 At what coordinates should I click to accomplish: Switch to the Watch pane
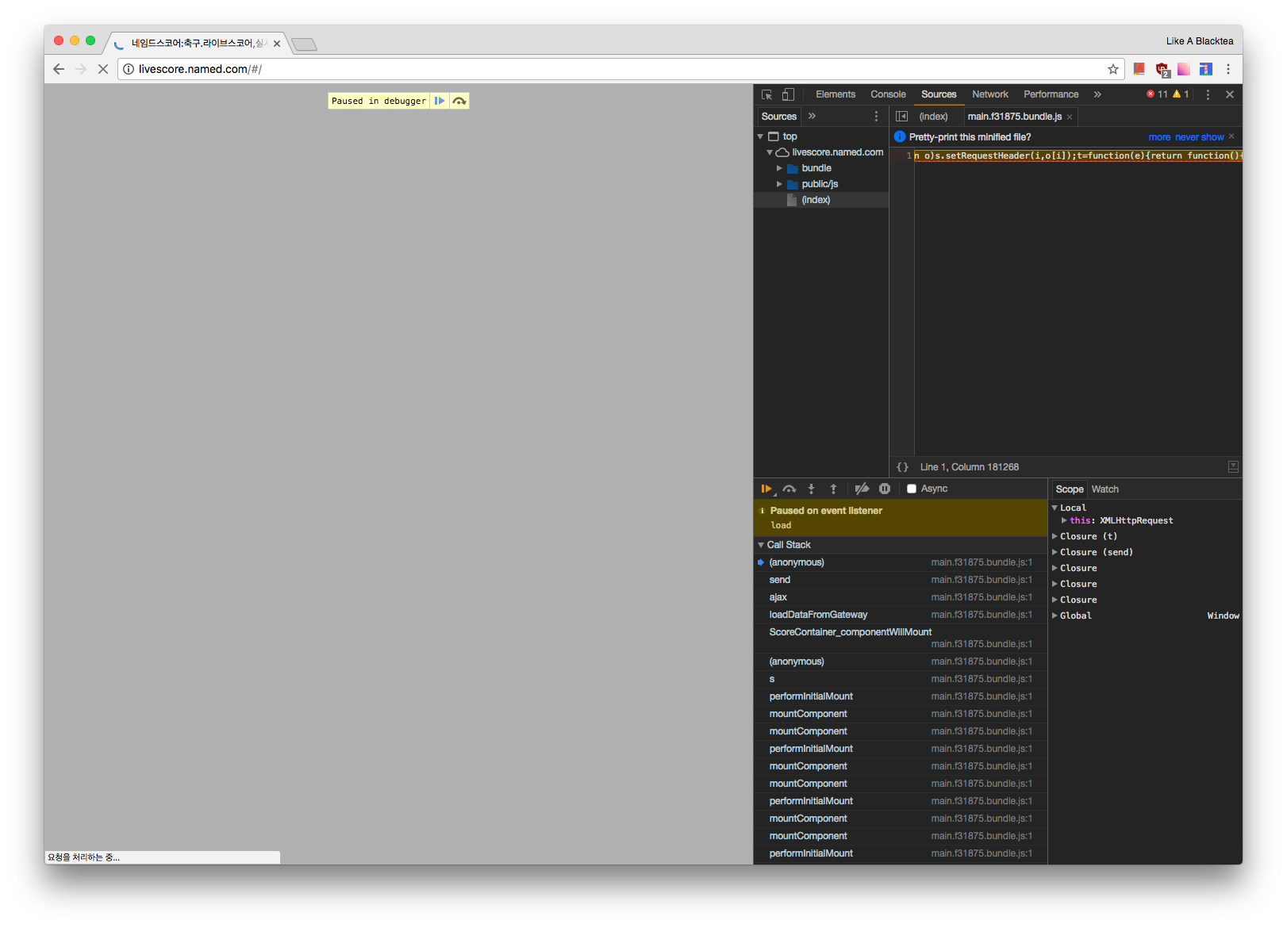pyautogui.click(x=1105, y=489)
